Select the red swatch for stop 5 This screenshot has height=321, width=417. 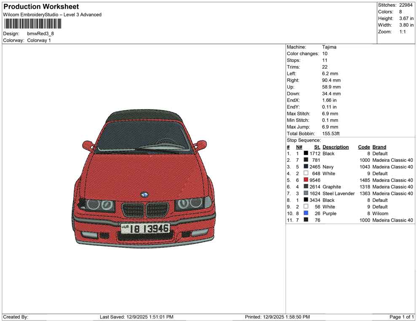click(306, 180)
